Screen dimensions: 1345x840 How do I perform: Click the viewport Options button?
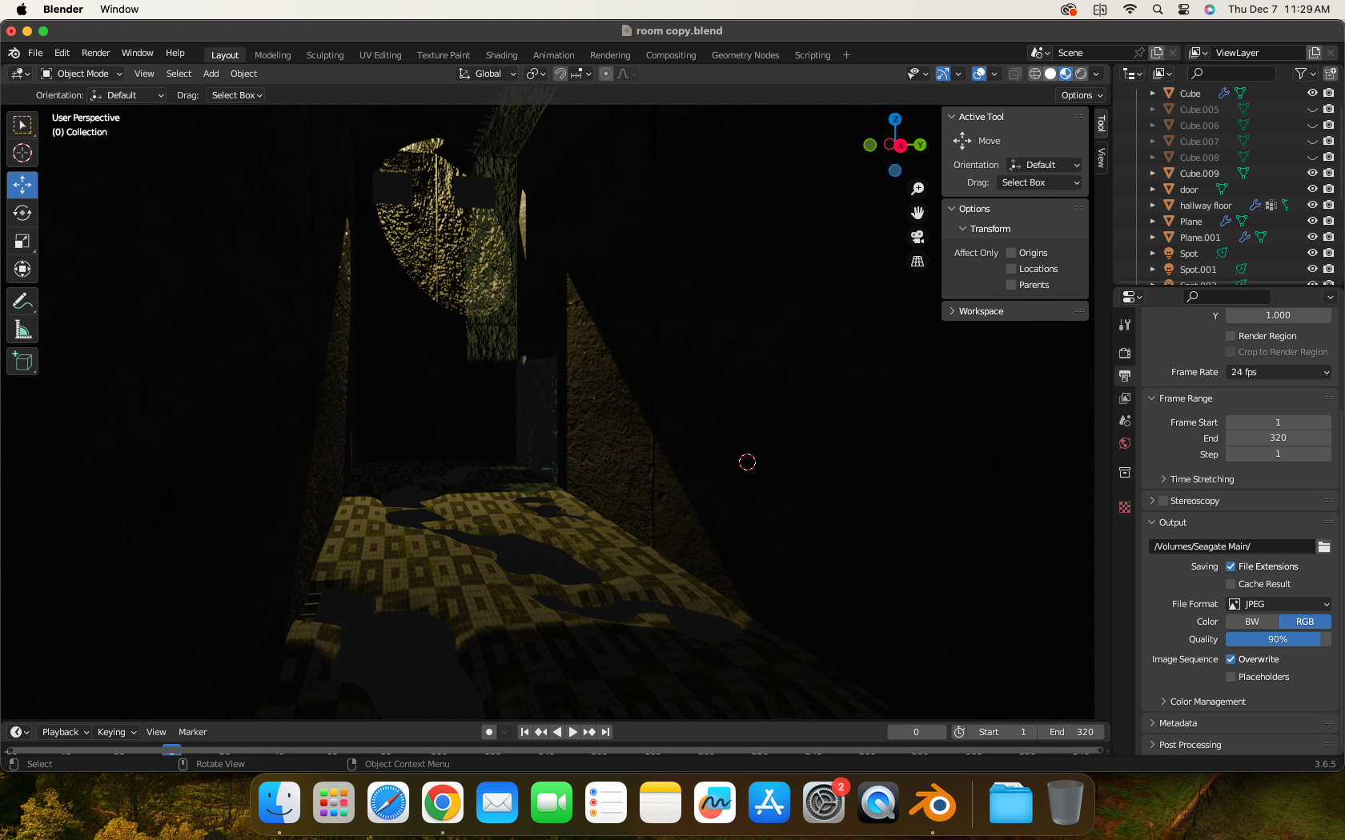pos(1082,95)
